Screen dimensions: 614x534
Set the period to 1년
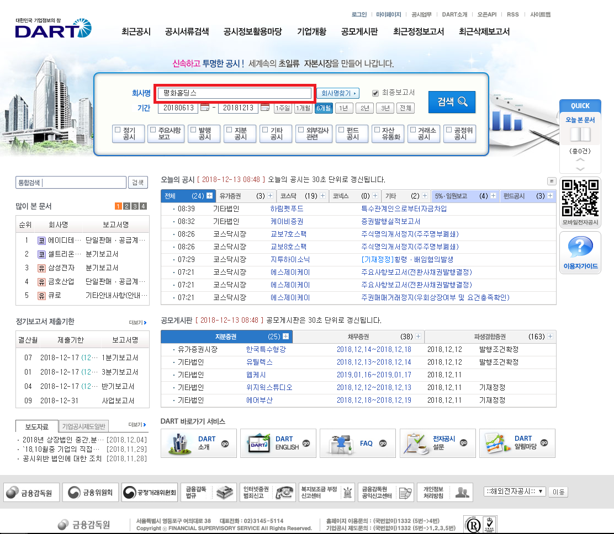click(x=343, y=108)
